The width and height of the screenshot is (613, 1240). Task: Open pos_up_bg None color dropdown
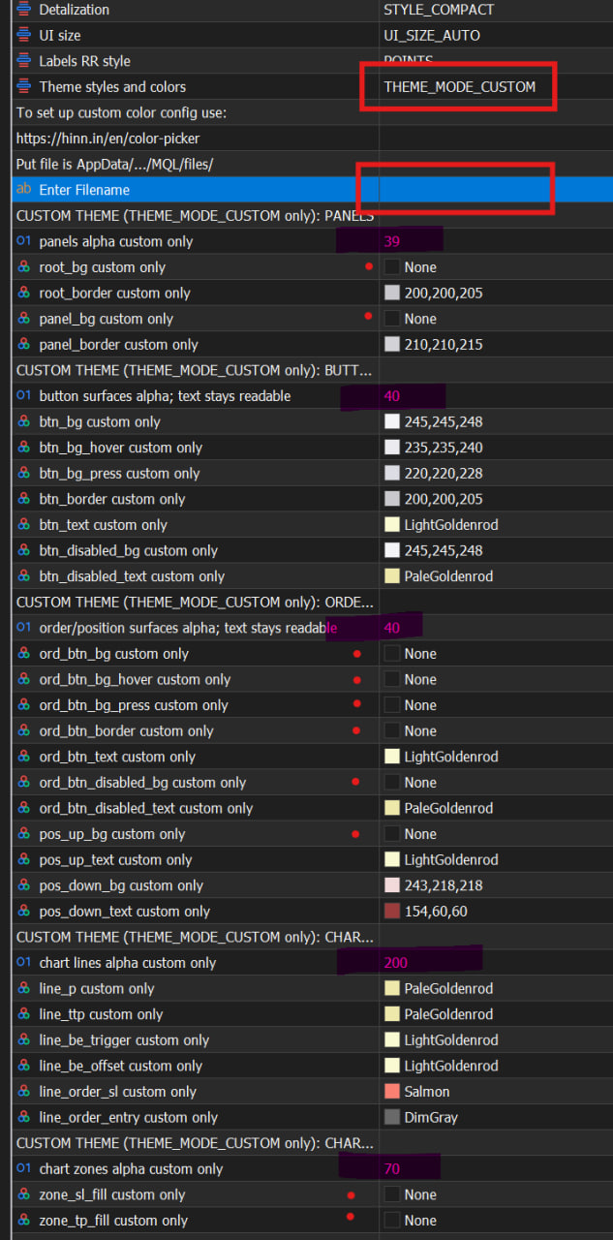[x=496, y=834]
